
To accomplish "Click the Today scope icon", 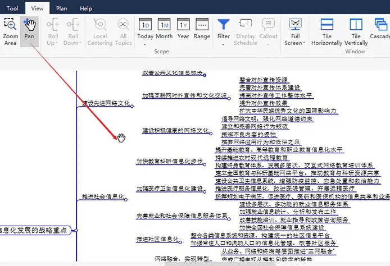I will (x=145, y=30).
